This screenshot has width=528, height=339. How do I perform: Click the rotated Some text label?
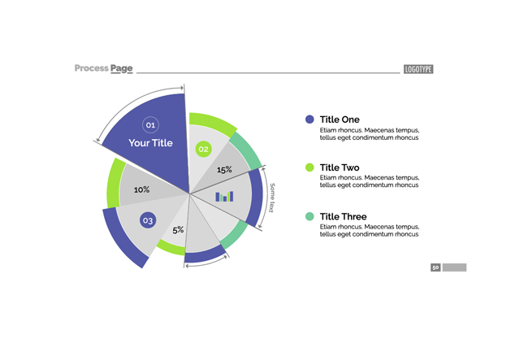pyautogui.click(x=272, y=198)
